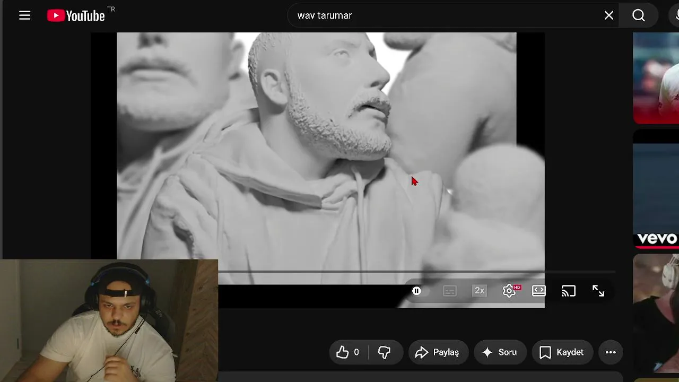Share the video via the Paylaş button

(438, 352)
